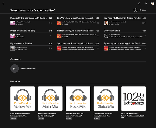This screenshot has width=156, height=128.
Task: Go back using the top-left arrow
Action: pos(3,4)
